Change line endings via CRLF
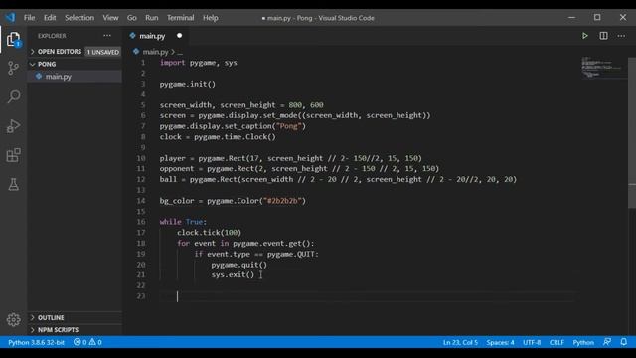The width and height of the screenshot is (636, 358). [x=556, y=342]
